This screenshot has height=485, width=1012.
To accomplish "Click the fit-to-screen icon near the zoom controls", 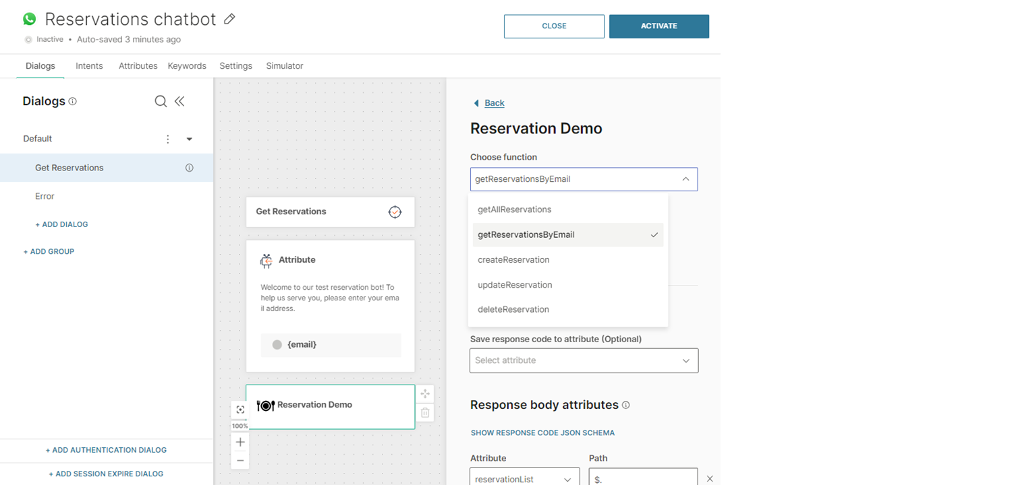I will click(x=240, y=409).
